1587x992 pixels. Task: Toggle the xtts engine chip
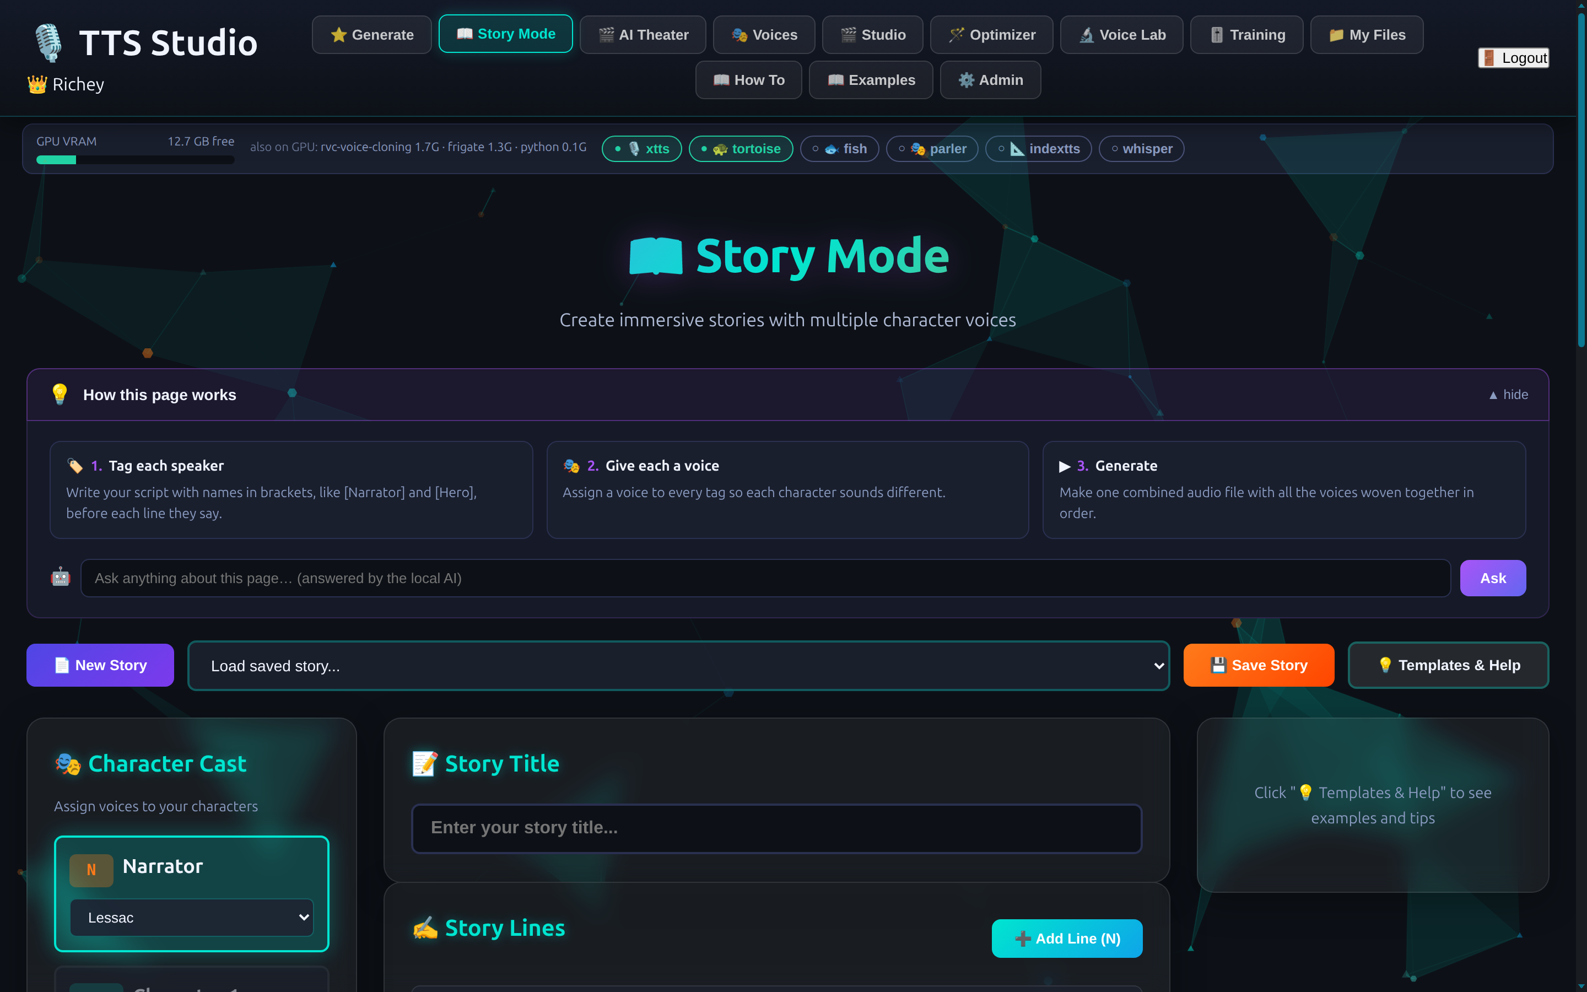[641, 149]
